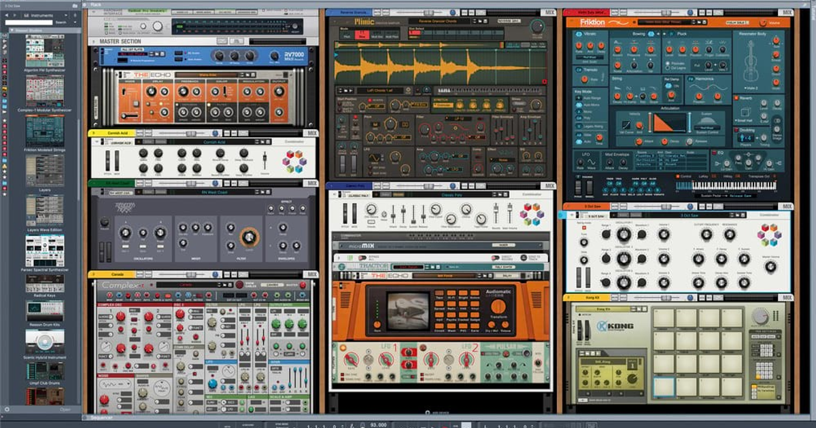Click the browser back arrow
This screenshot has width=816, height=428.
[5, 14]
